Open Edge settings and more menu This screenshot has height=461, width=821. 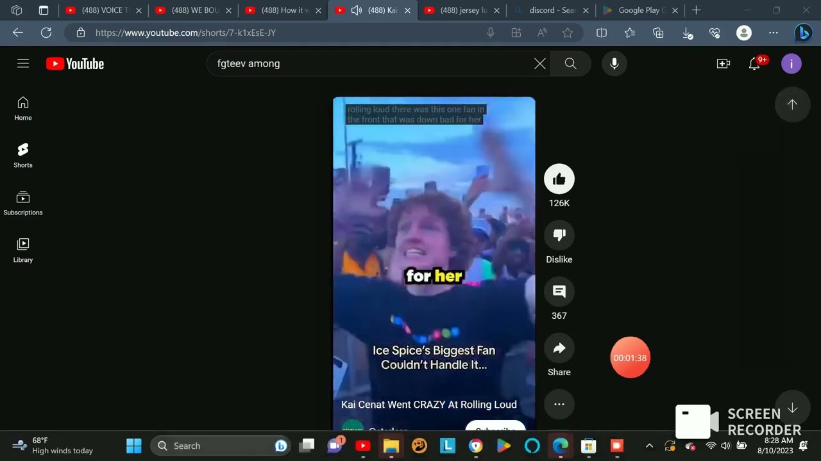pos(774,33)
